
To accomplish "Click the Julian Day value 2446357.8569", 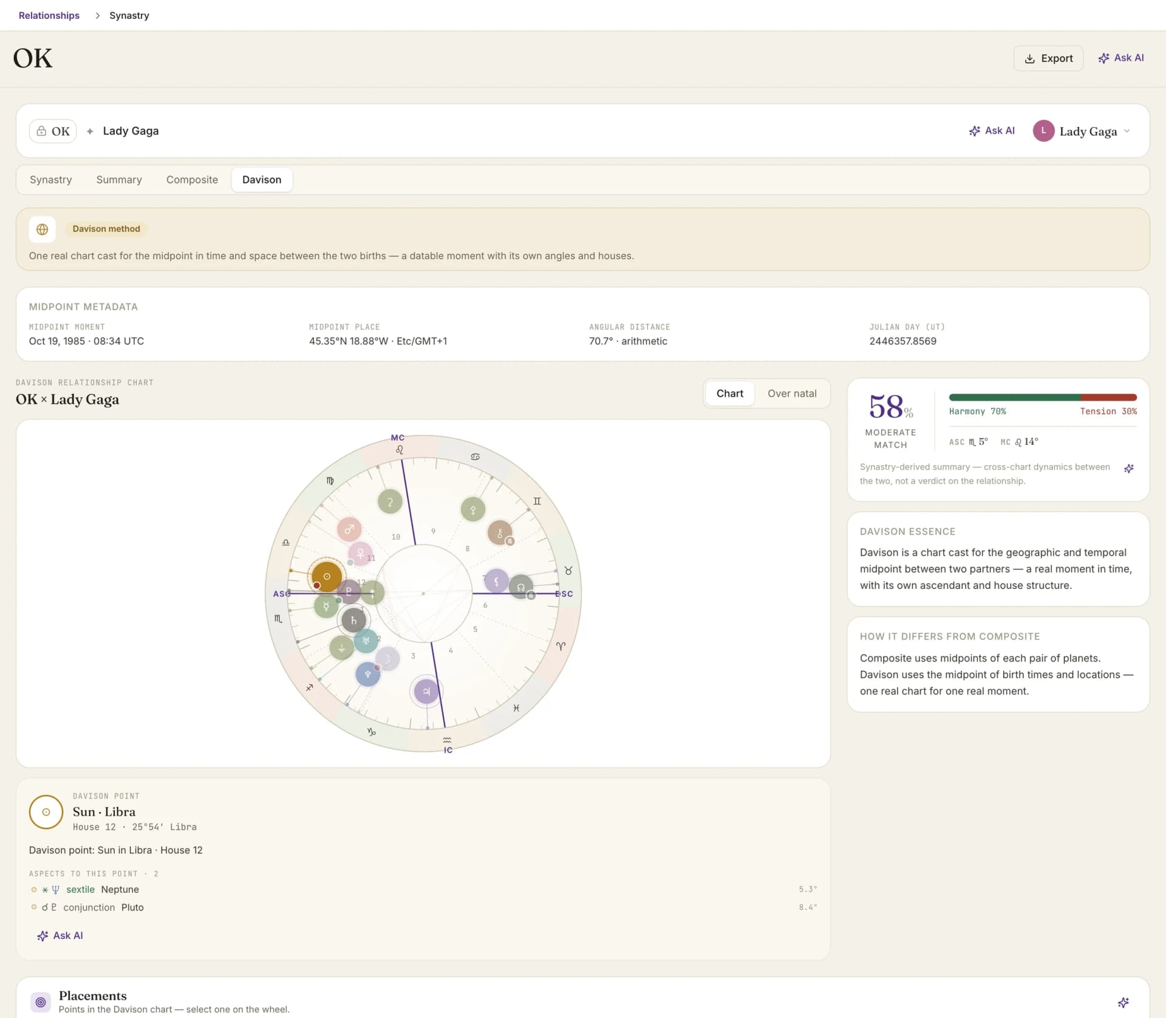I will point(902,341).
